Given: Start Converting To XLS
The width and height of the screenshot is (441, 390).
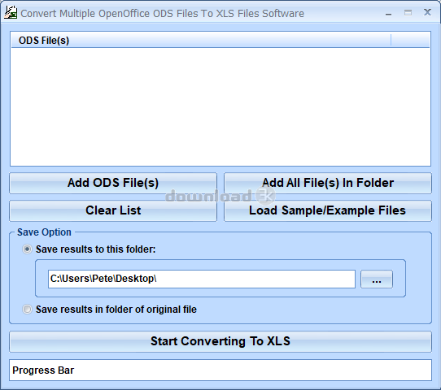Looking at the screenshot, I should [x=220, y=341].
